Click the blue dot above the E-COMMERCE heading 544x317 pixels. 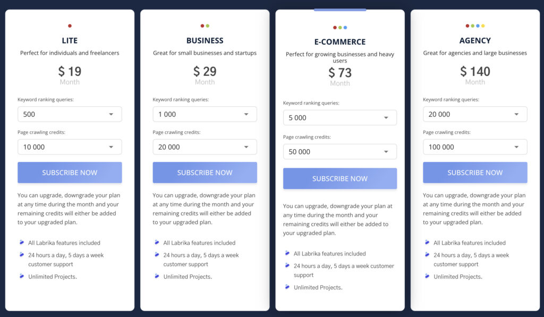pos(345,27)
